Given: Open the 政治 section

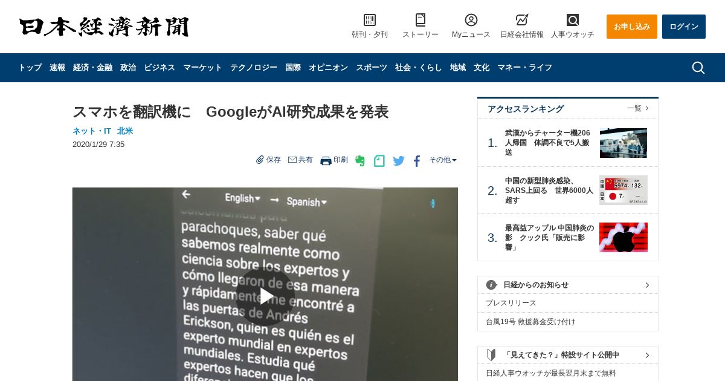Looking at the screenshot, I should (128, 68).
